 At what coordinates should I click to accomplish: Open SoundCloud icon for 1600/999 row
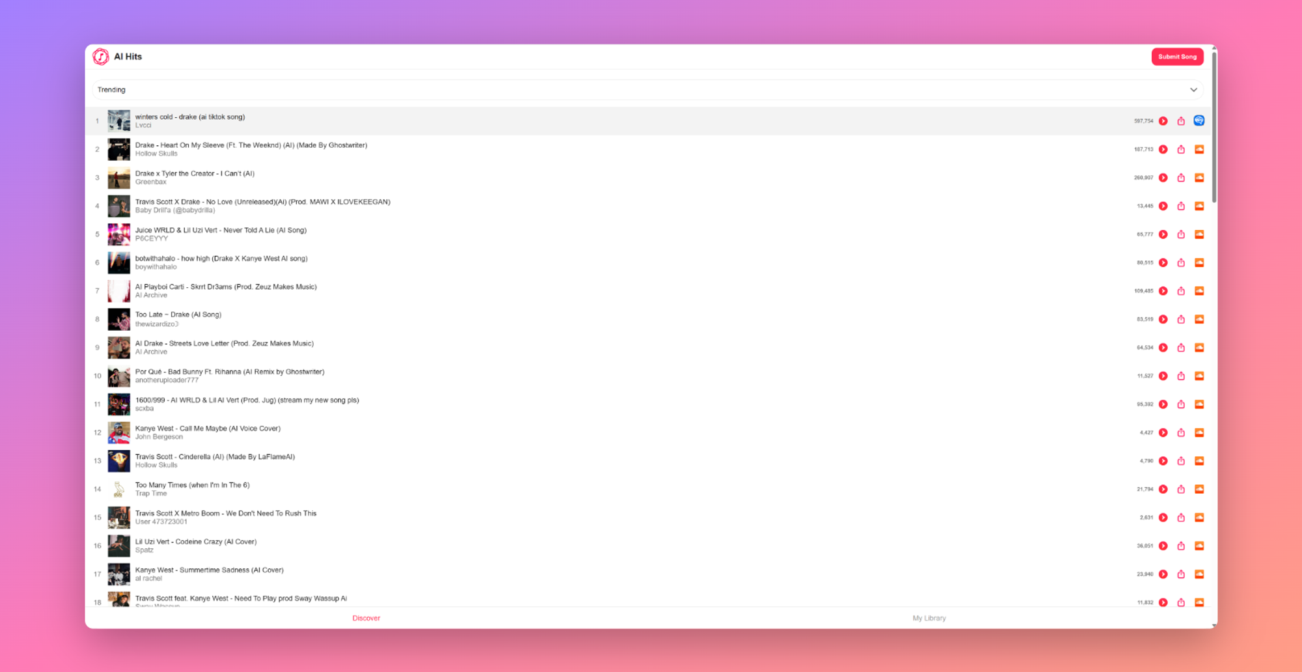click(1199, 404)
